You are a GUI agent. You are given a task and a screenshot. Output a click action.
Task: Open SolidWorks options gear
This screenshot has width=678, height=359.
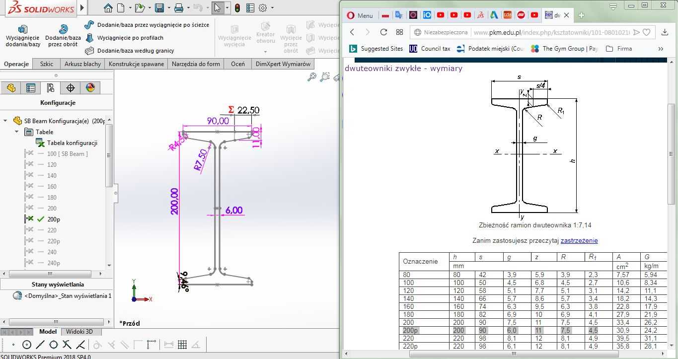click(x=263, y=8)
